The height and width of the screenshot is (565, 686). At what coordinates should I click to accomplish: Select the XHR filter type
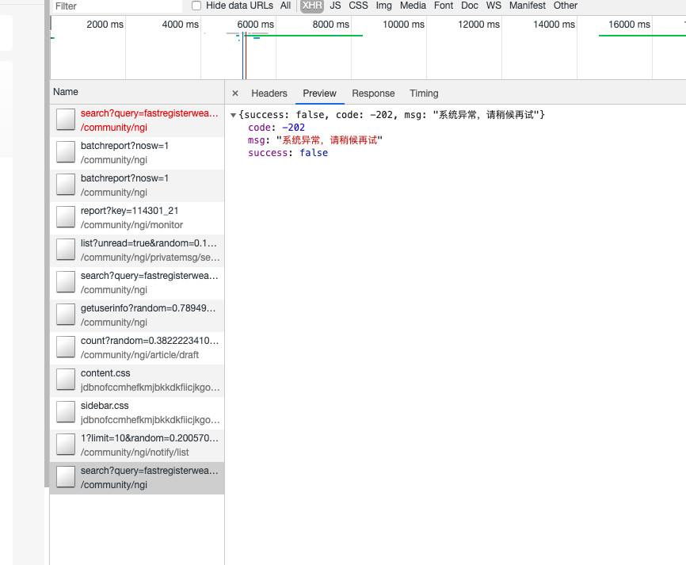(x=312, y=6)
